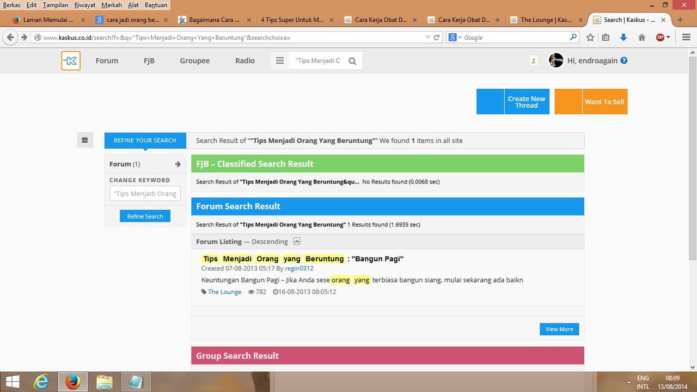
Task: Click the search magnifier icon in Kaskus navbar
Action: (x=352, y=61)
